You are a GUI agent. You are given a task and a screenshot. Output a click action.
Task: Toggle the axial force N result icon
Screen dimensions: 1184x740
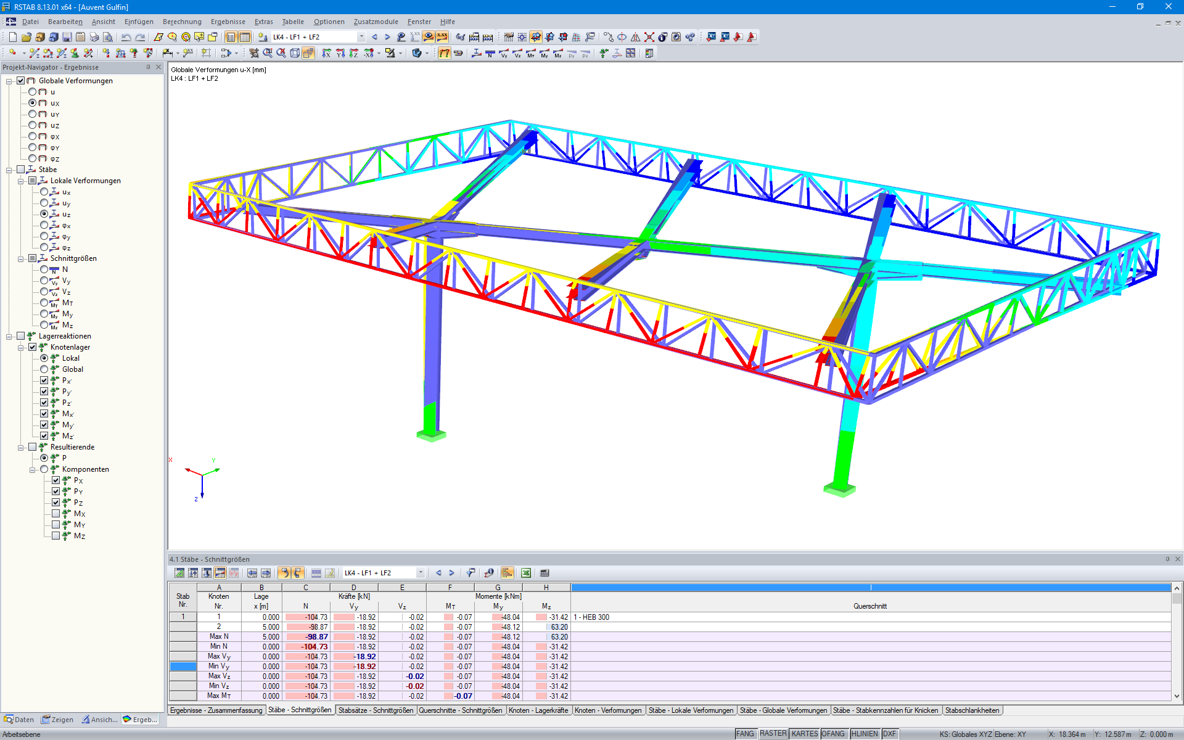(490, 54)
